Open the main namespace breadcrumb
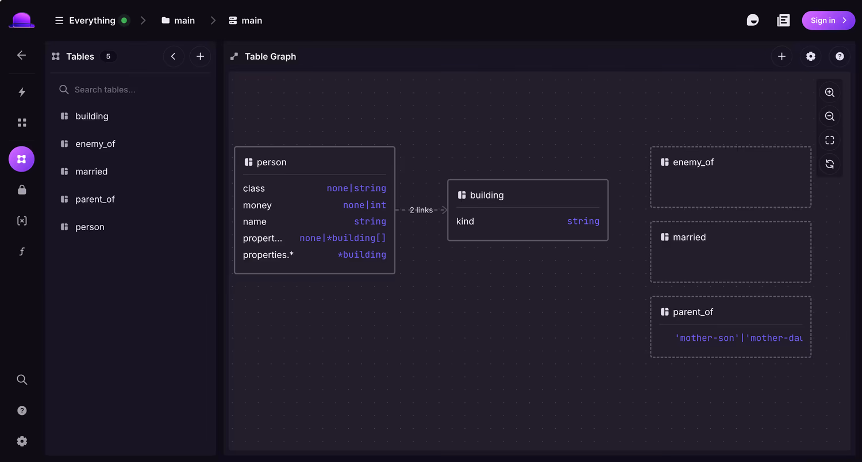Screen dimensions: 862x462 click(x=178, y=21)
